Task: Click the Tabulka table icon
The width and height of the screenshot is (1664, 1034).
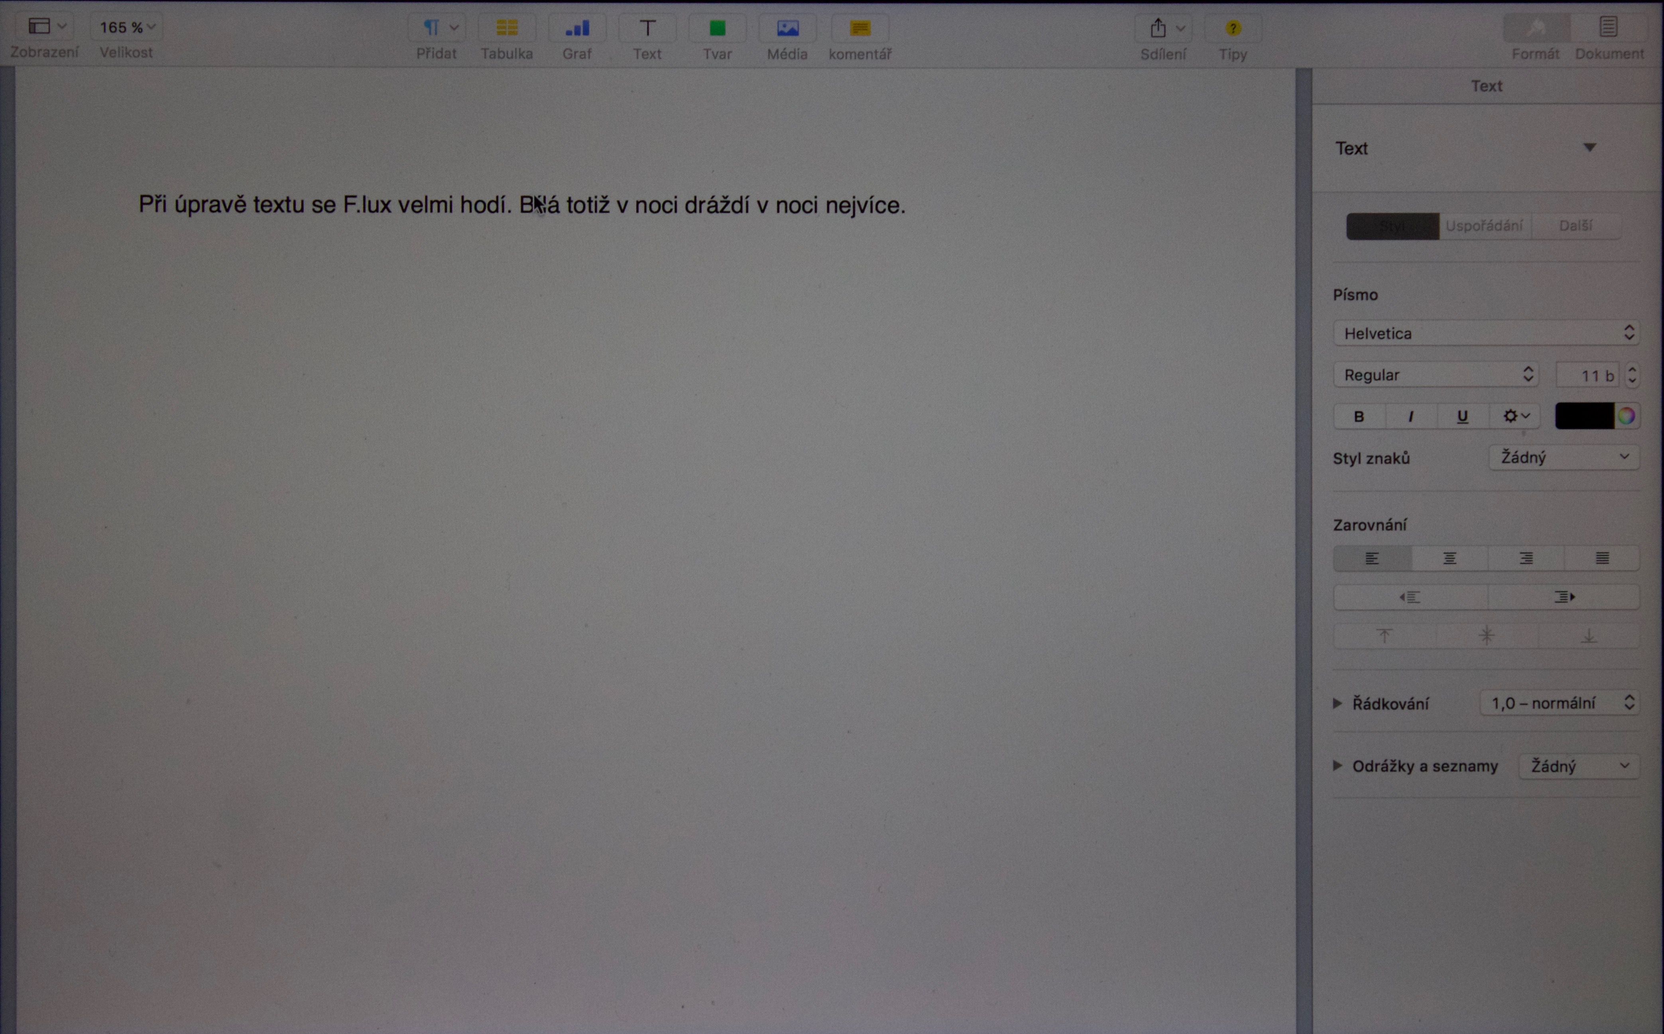Action: (506, 28)
